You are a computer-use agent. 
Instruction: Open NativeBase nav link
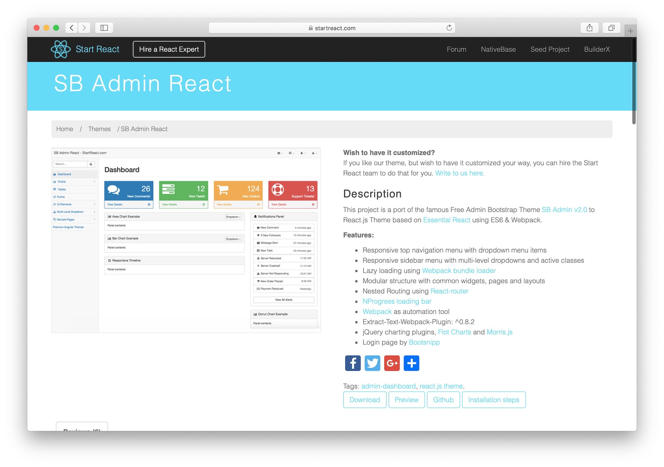(498, 49)
